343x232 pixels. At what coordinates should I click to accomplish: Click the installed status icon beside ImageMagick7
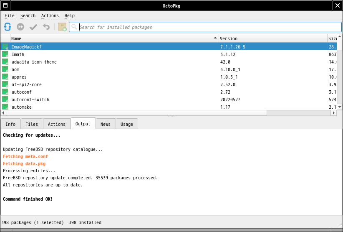5,47
